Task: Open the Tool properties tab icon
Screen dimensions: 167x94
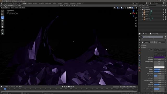Action: coord(139,37)
